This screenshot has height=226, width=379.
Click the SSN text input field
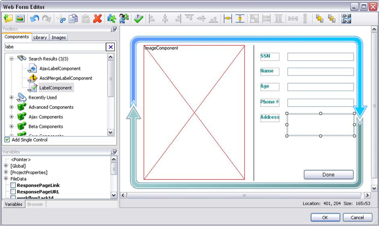click(321, 56)
